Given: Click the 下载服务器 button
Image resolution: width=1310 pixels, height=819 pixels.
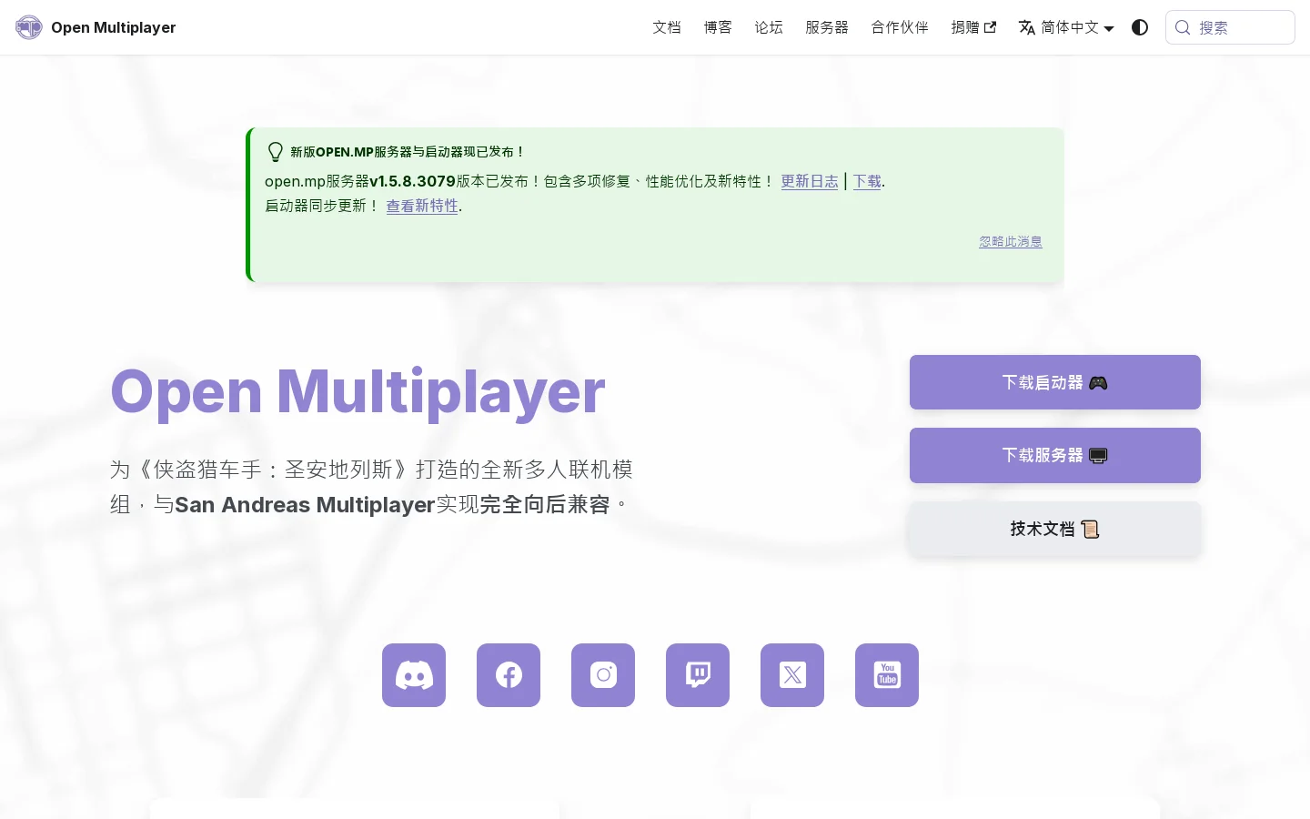Looking at the screenshot, I should coord(1055,455).
